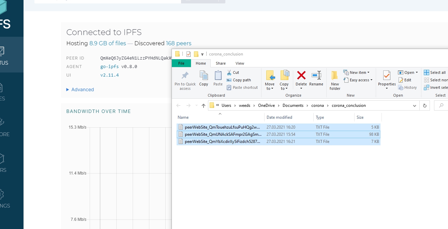Screen dimensions: 448x229
Task: Click the go-ipfs agent link
Action: click(110, 67)
